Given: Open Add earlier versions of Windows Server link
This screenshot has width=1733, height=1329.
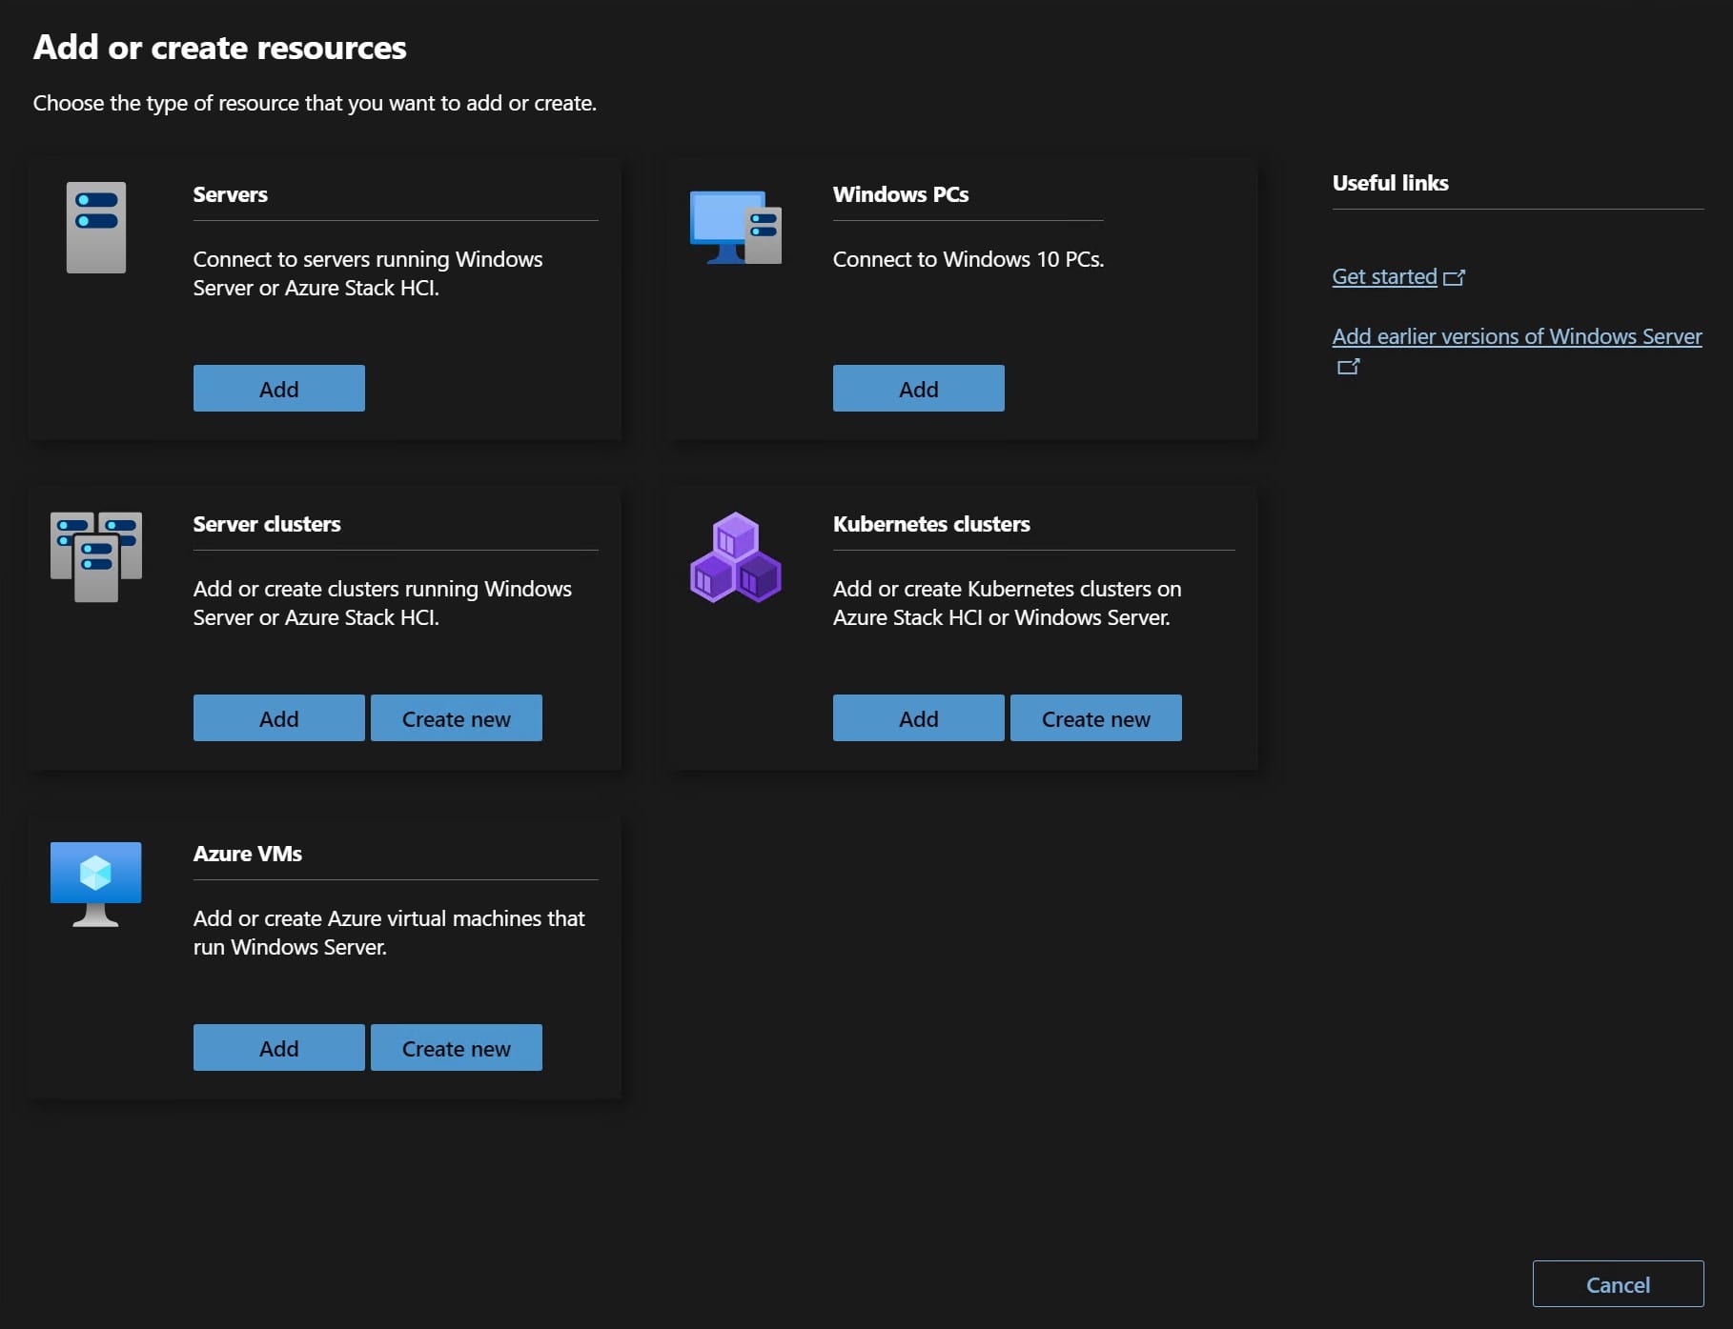Looking at the screenshot, I should pos(1517,337).
